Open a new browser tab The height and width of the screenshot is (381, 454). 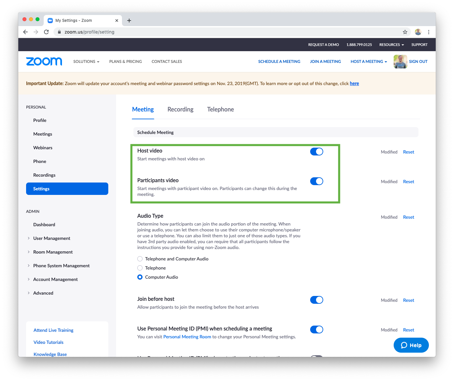(129, 21)
